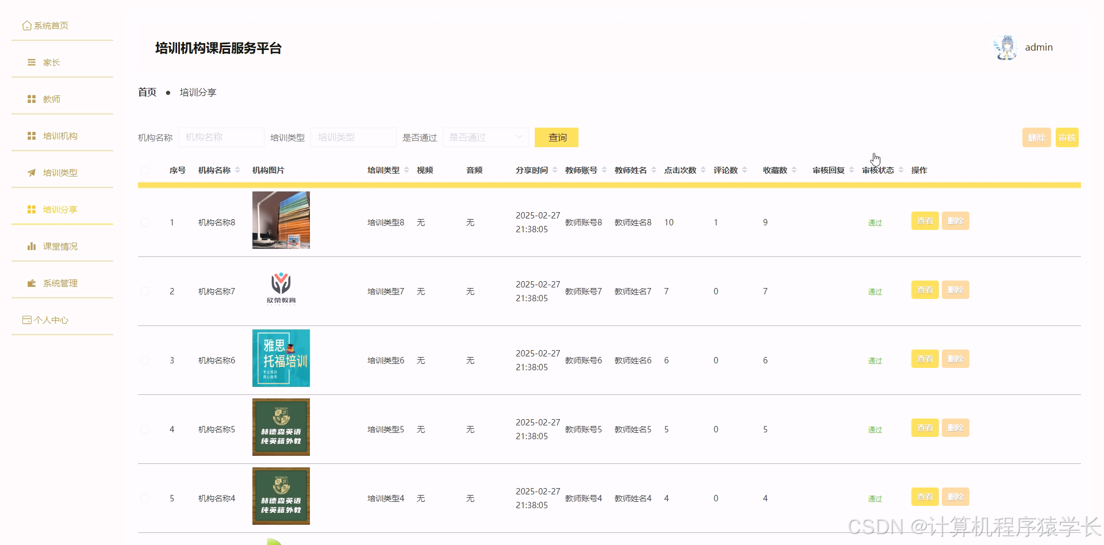Click the admin username text
The width and height of the screenshot is (1104, 545).
(x=1038, y=47)
